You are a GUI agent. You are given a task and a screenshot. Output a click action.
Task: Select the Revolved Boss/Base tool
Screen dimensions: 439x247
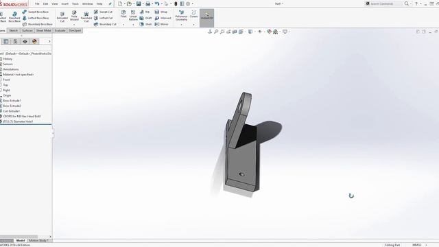[x=14, y=16]
